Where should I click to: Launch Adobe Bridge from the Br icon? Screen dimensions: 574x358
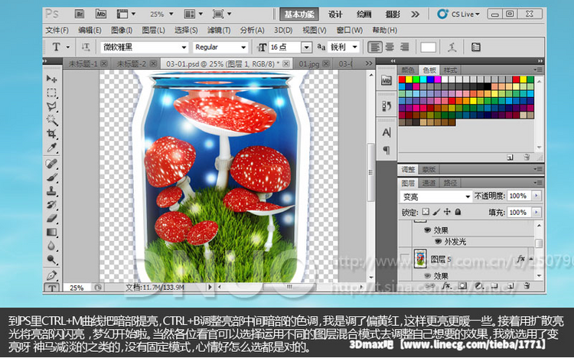pos(79,15)
